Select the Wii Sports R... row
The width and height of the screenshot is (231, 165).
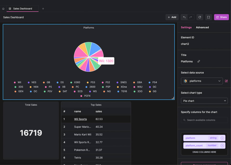click(96, 142)
